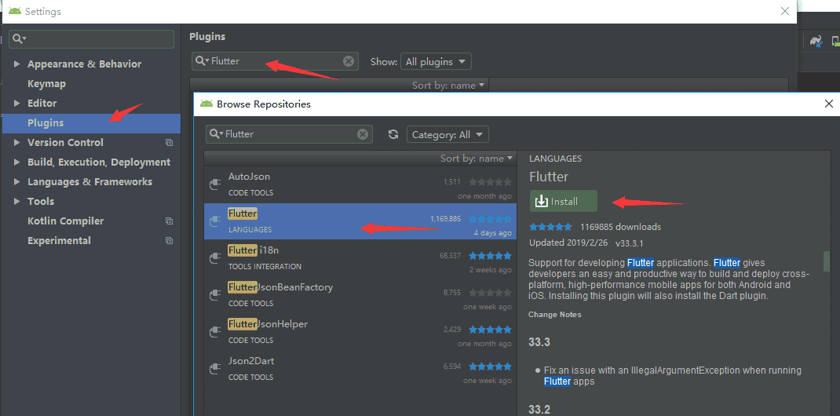
Task: Refresh the repositories list
Action: (393, 134)
